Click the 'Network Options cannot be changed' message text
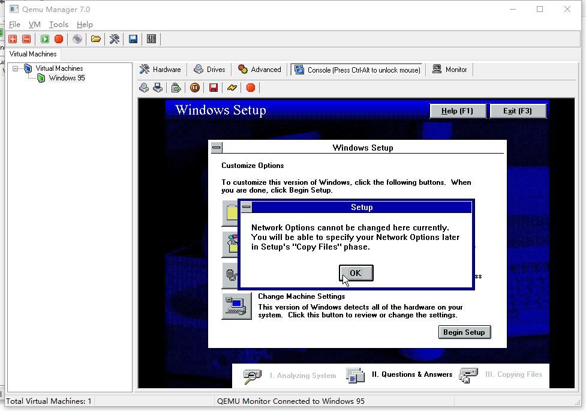 [355, 237]
